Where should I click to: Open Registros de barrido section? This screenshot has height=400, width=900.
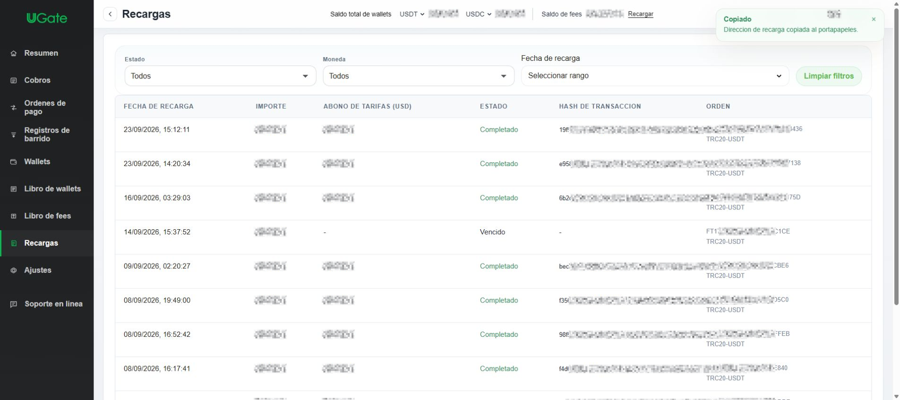click(x=47, y=135)
